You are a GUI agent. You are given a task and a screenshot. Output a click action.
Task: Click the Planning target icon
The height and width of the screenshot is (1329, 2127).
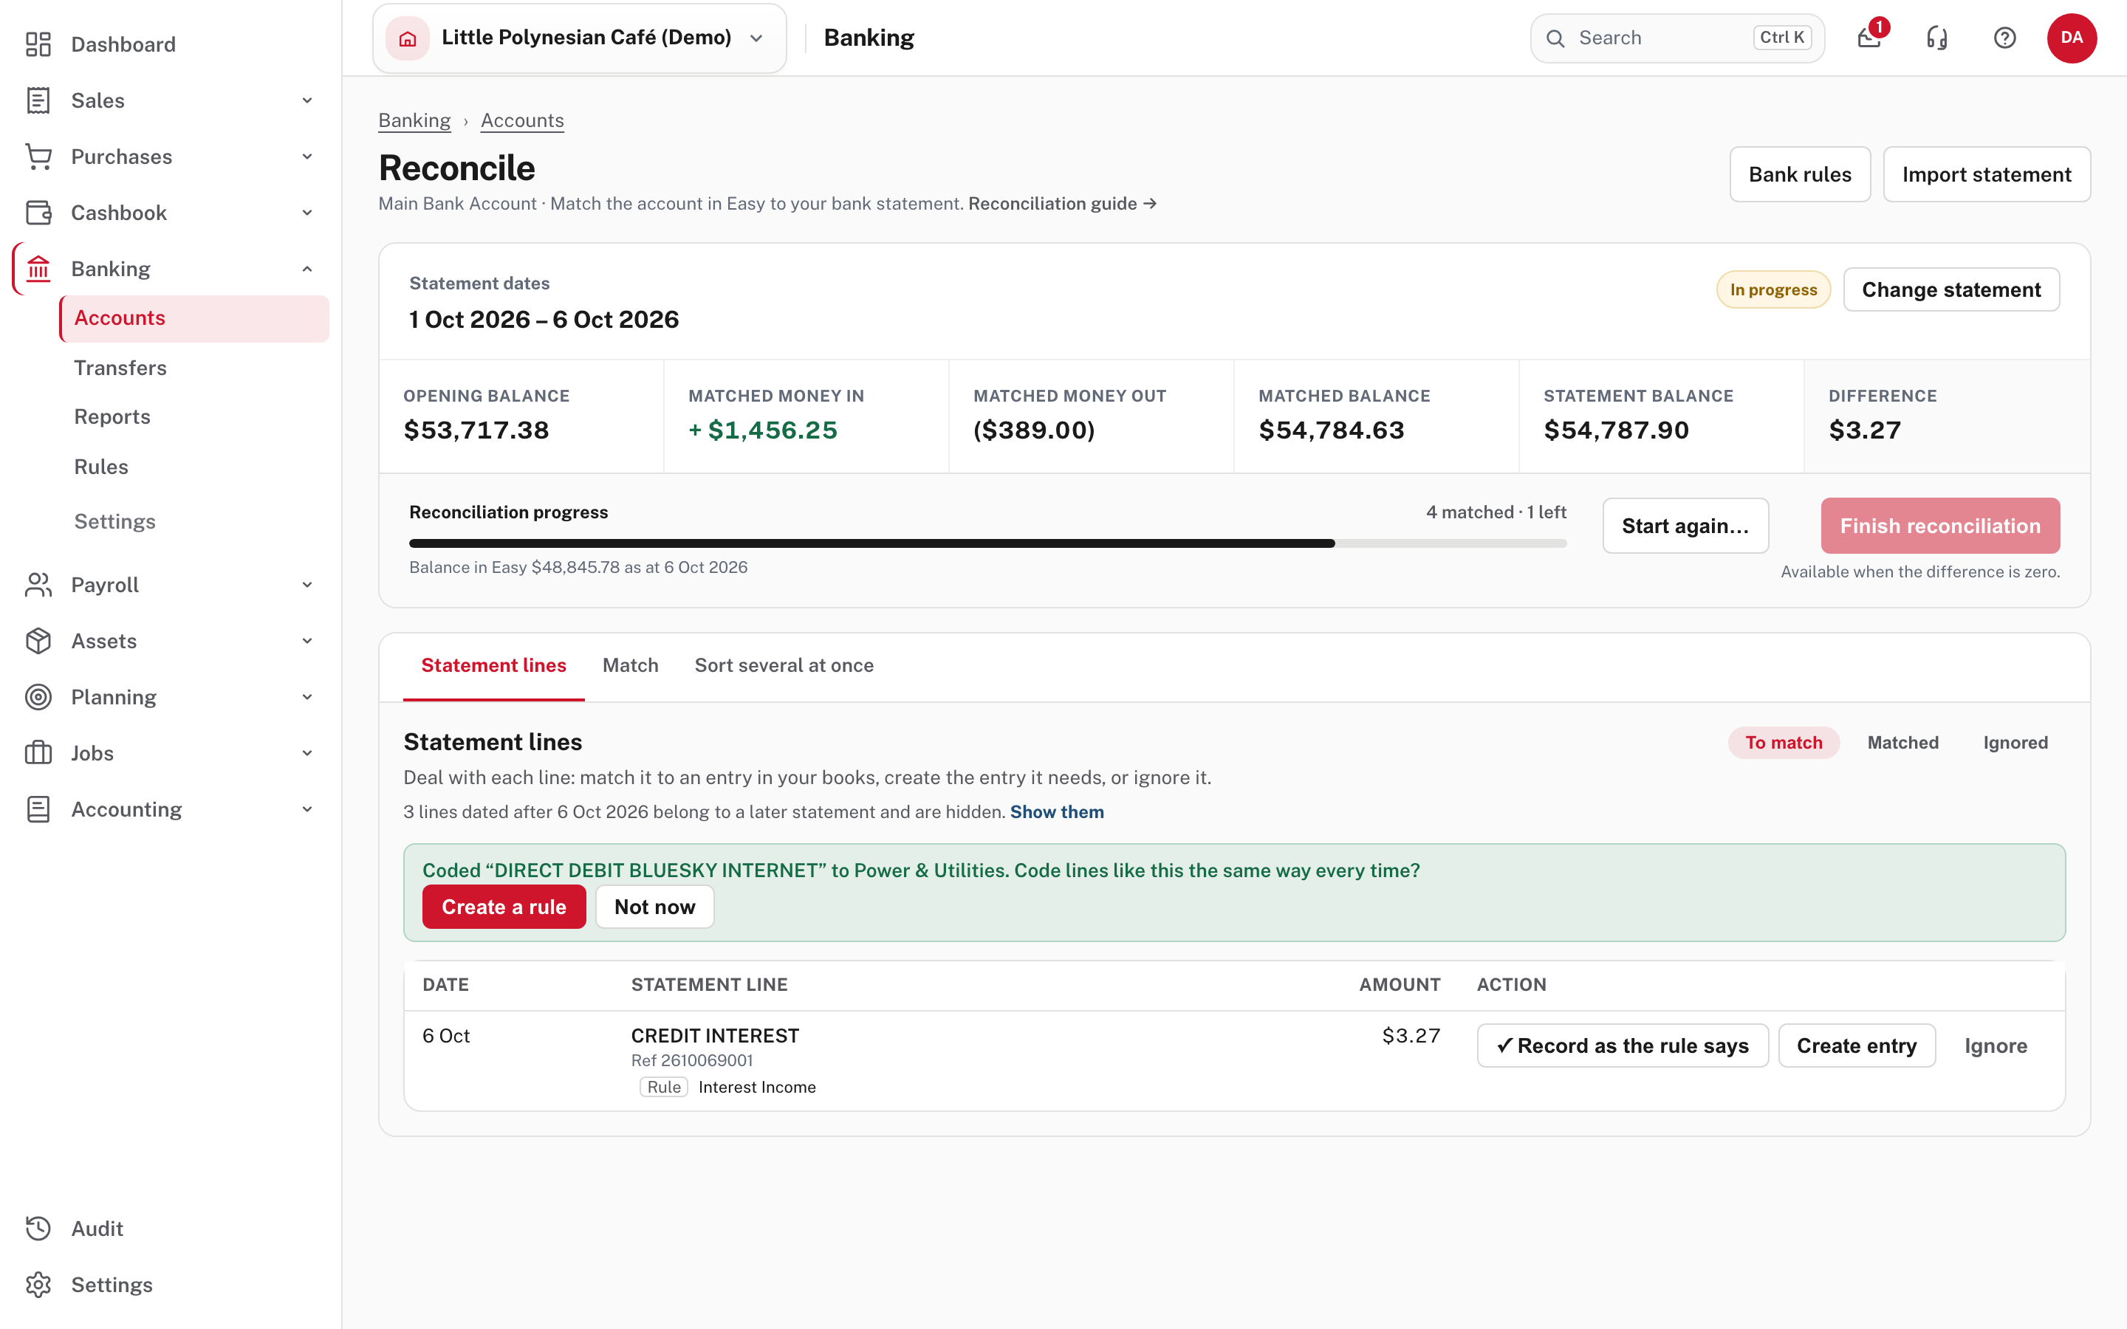tap(38, 697)
